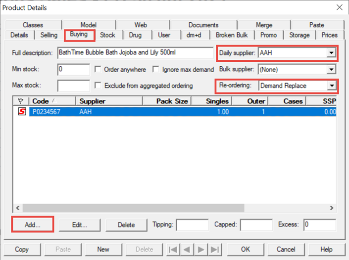Switch to the Stock tab
The width and height of the screenshot is (349, 260).
tap(107, 35)
